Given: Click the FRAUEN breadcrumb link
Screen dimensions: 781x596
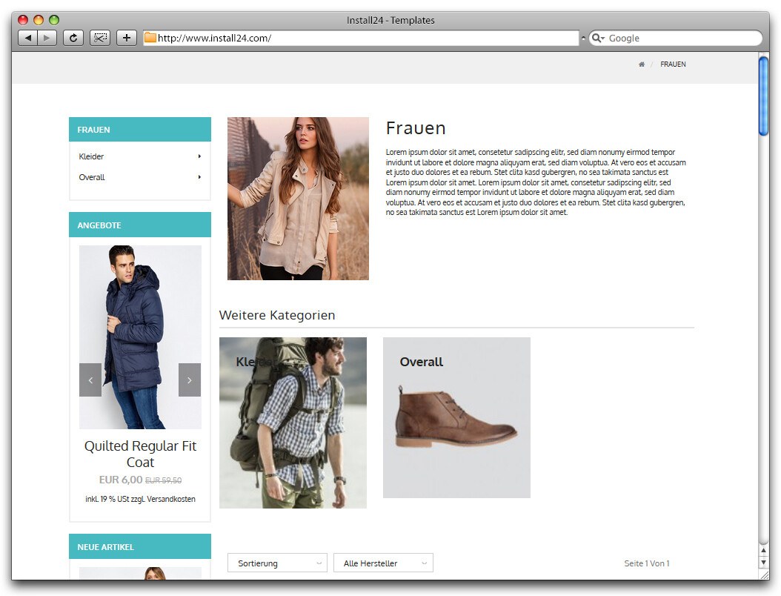Looking at the screenshot, I should click(673, 64).
